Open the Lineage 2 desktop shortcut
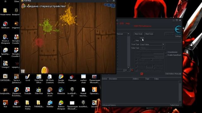This screenshot has height=113, width=202. tap(5, 64)
